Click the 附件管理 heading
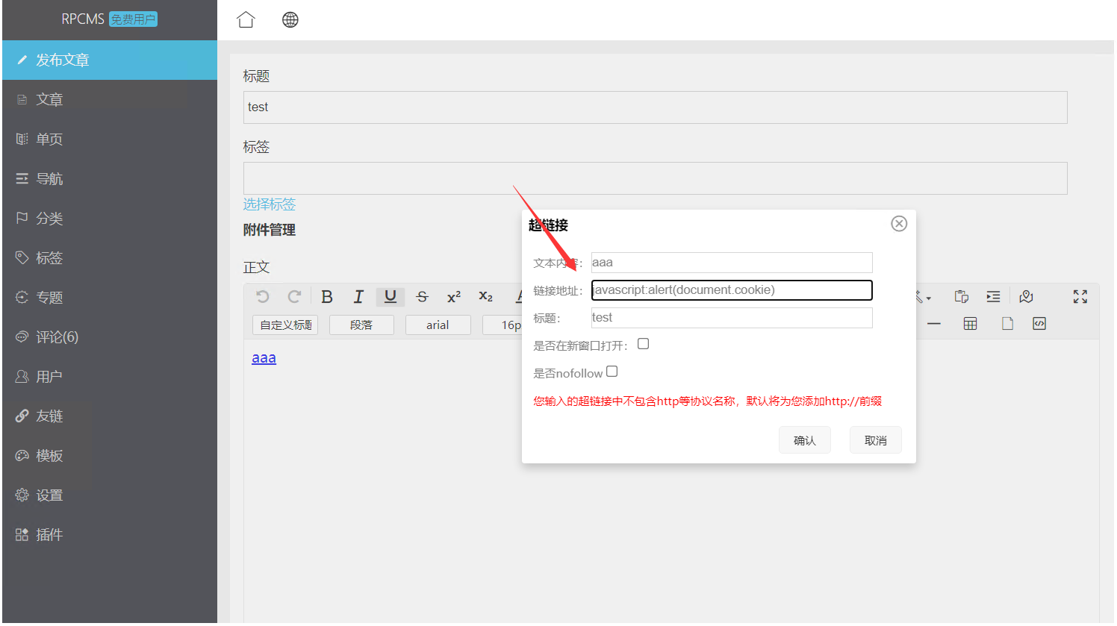 (270, 230)
